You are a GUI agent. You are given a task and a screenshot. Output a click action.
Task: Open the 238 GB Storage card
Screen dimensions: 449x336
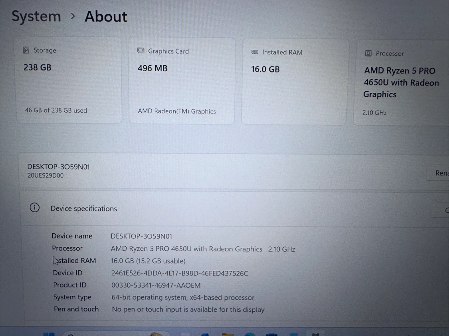click(69, 81)
